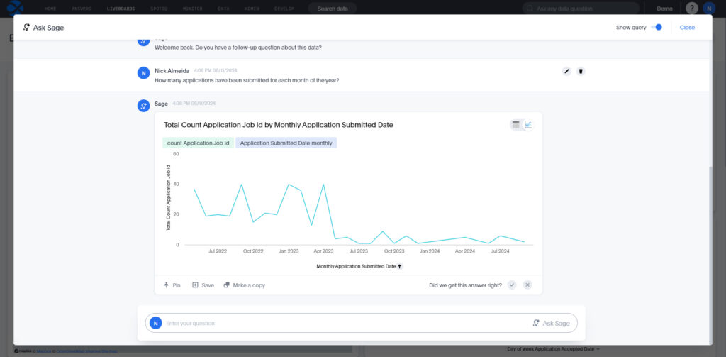Go to the Answers tab
726x357 pixels.
82,9
